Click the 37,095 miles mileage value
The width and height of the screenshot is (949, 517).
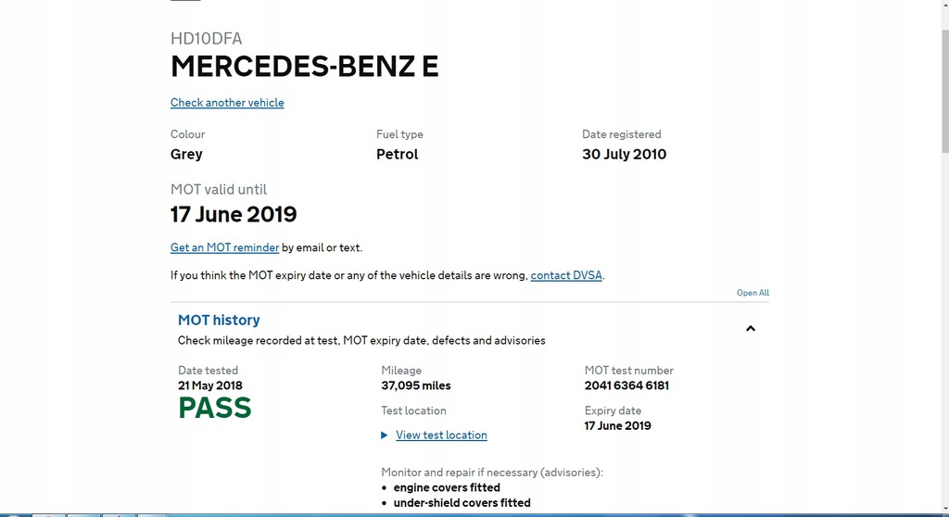point(415,385)
